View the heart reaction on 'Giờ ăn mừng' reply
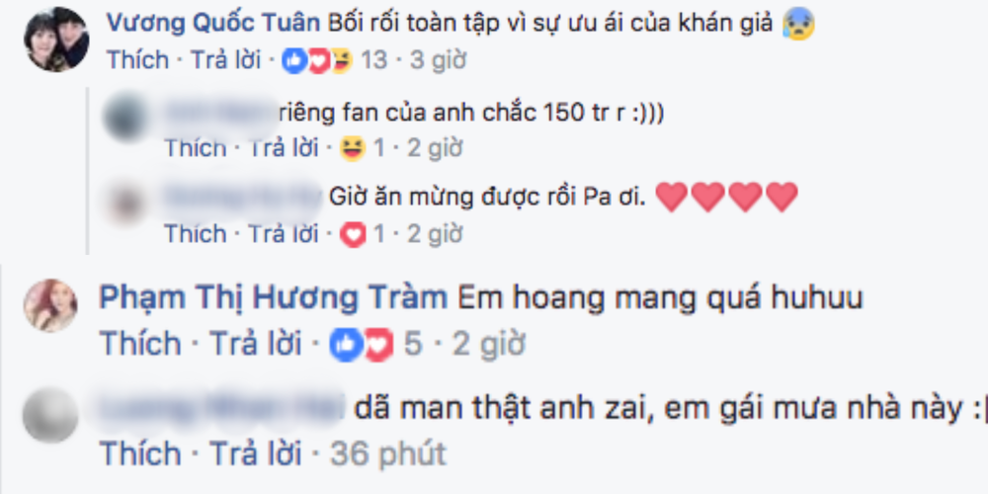This screenshot has width=988, height=494. click(353, 235)
